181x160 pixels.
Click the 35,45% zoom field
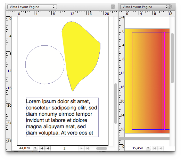coord(135,148)
